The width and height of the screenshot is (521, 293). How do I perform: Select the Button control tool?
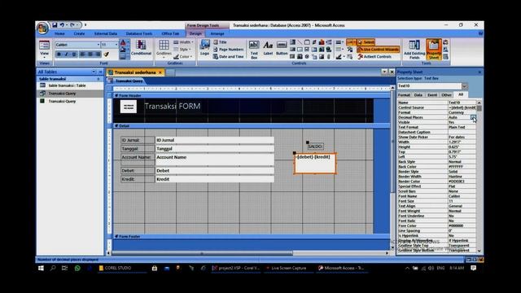(282, 48)
